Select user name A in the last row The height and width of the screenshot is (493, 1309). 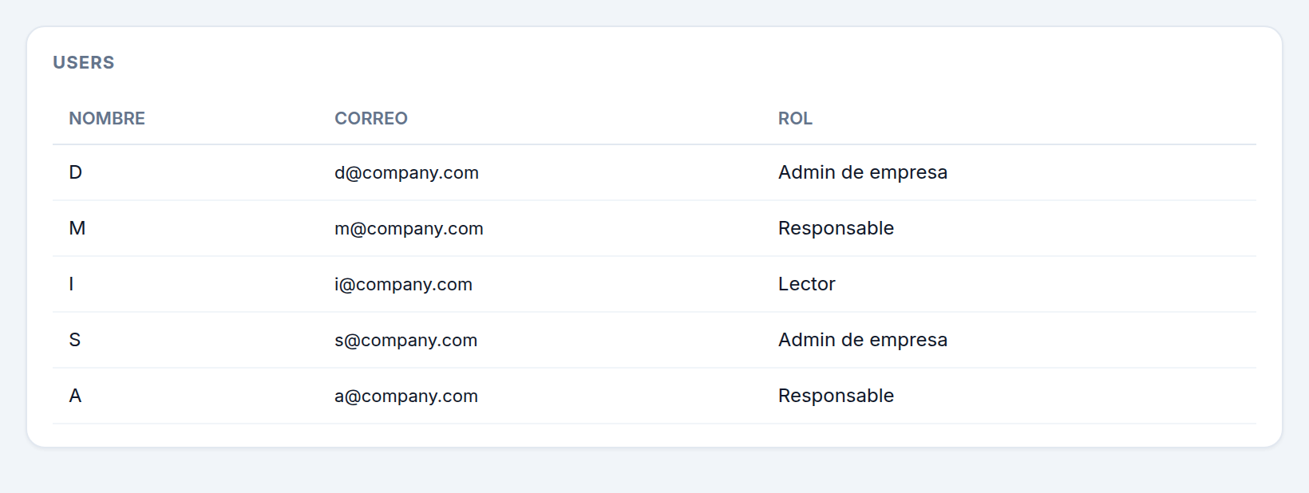click(76, 396)
